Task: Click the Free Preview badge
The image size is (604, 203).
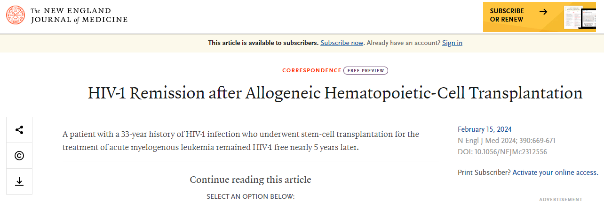Action: pyautogui.click(x=366, y=70)
